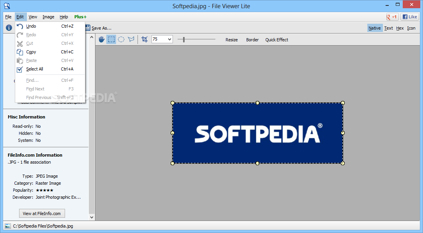Choose Undo from the Edit menu
Image resolution: width=423 pixels, height=233 pixels.
(x=50, y=26)
